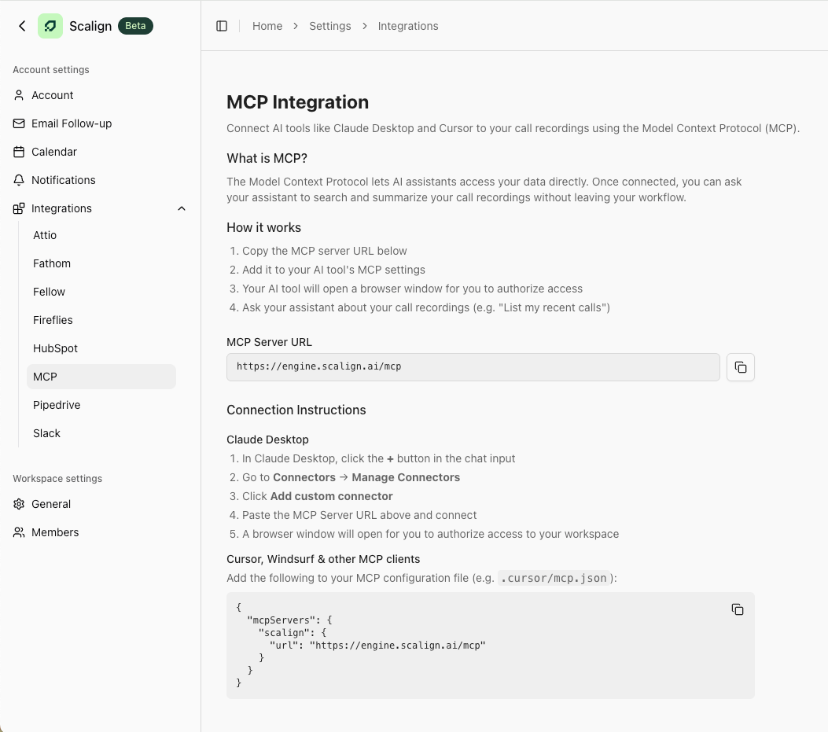Click the MCP Server URL field
This screenshot has width=828, height=732.
click(473, 367)
